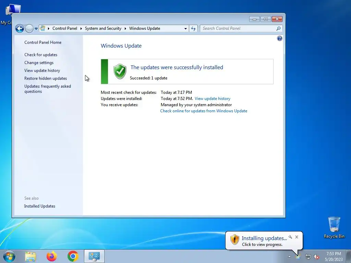This screenshot has height=263, width=351.
Task: Open Change settings
Action: tap(39, 63)
